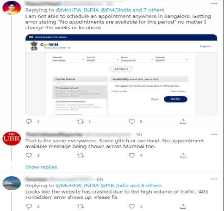Open The UBR profile avatar
The image size is (224, 211).
coord(12,139)
